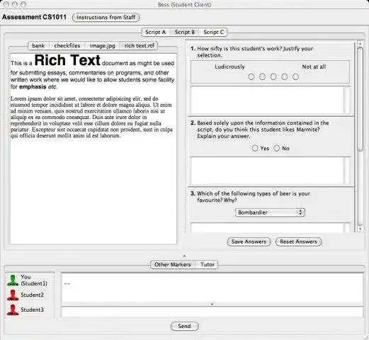Click the small split arrow above the message input

[212, 304]
